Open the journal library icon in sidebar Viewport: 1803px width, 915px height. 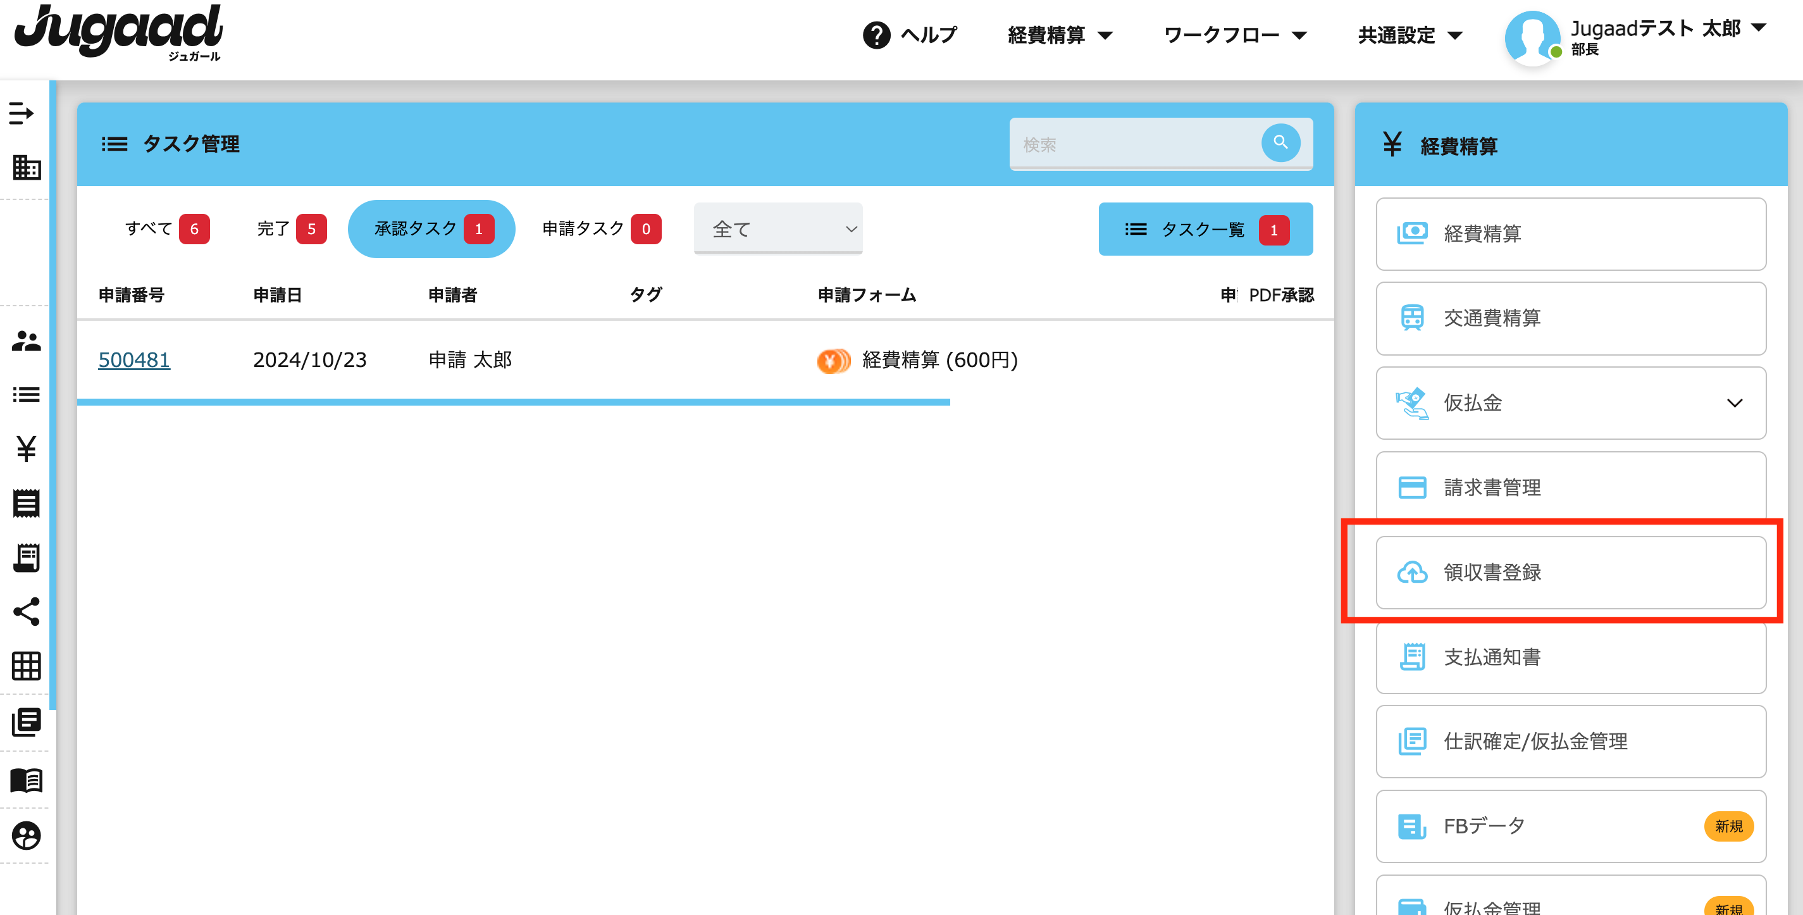27,723
